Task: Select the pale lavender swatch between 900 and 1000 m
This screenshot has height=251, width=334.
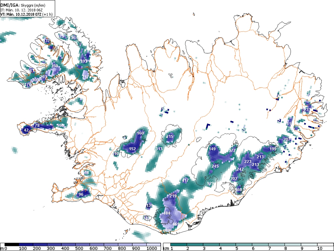Action: coord(140,245)
